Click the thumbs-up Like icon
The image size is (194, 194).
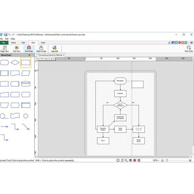[x=170, y=43]
